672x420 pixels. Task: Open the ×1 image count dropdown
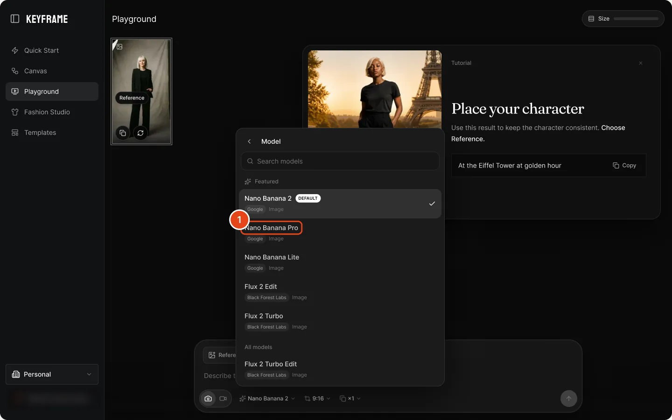click(x=350, y=399)
